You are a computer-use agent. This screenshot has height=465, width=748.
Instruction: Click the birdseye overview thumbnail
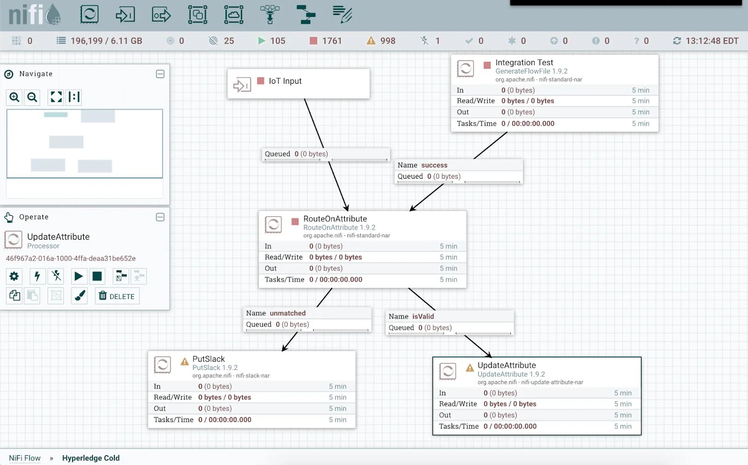(85, 144)
